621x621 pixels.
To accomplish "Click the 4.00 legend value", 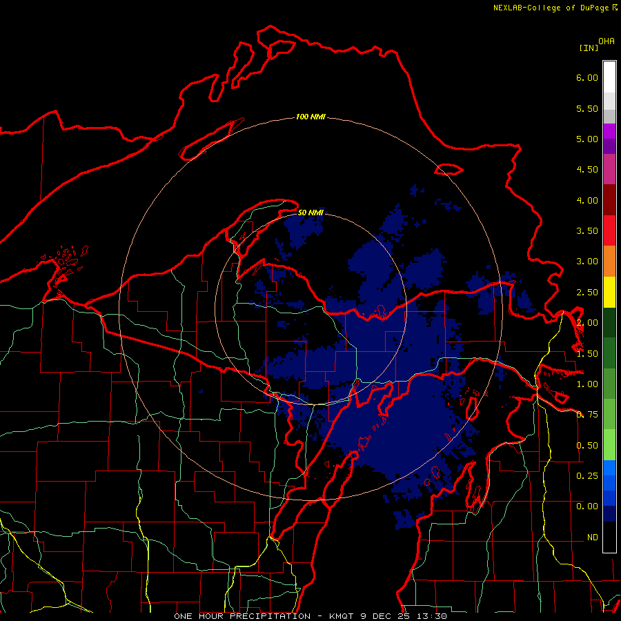I will pos(587,200).
